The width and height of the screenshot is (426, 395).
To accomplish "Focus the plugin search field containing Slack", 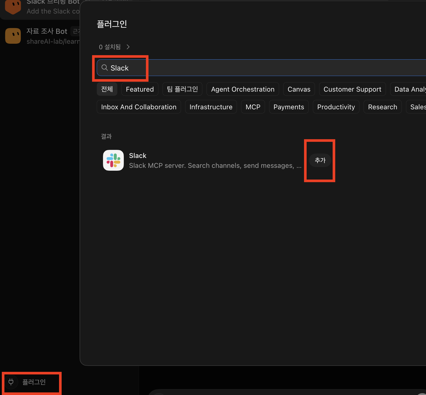I will click(x=261, y=68).
